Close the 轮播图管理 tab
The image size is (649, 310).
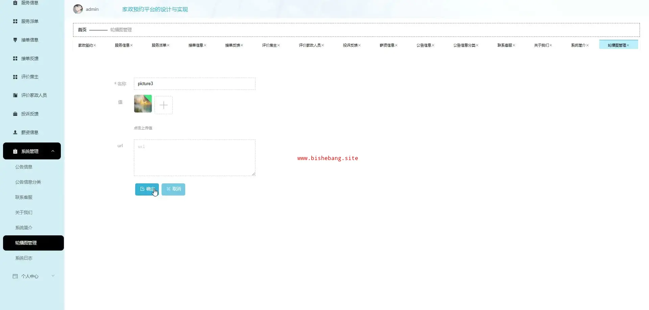pyautogui.click(x=628, y=45)
